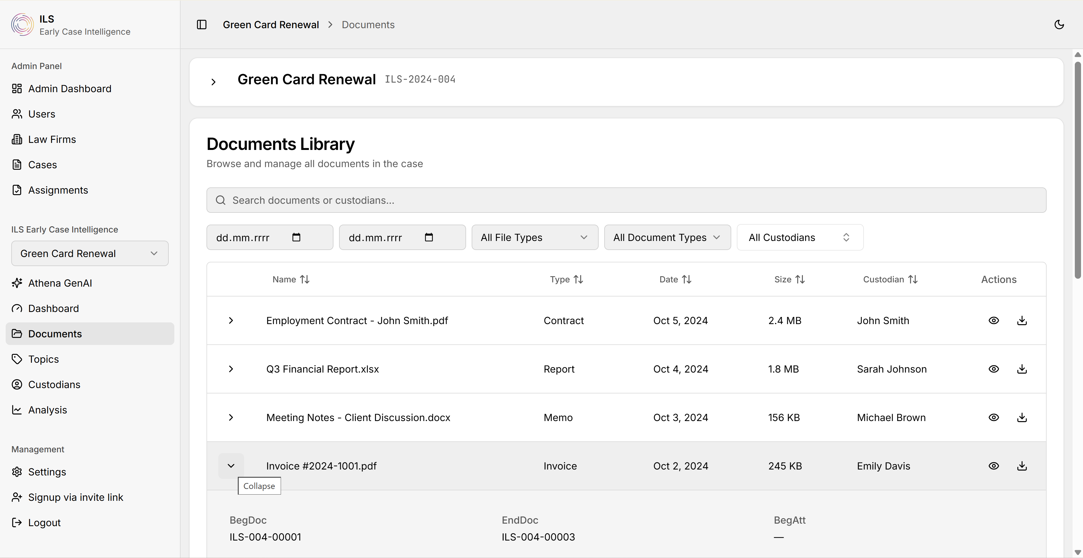1083x558 pixels.
Task: Open the All Custodians combo box
Action: pos(800,237)
